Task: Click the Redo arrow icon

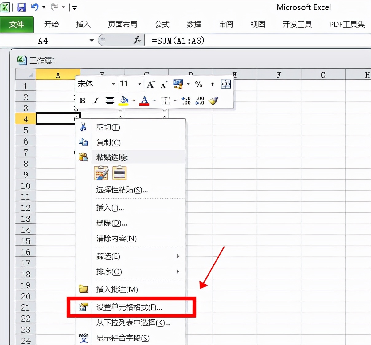Action: pos(54,7)
